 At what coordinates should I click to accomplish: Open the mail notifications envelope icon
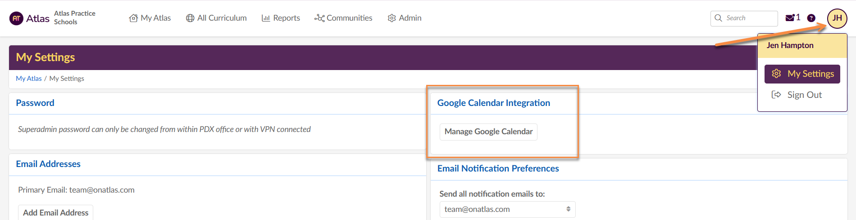click(790, 18)
